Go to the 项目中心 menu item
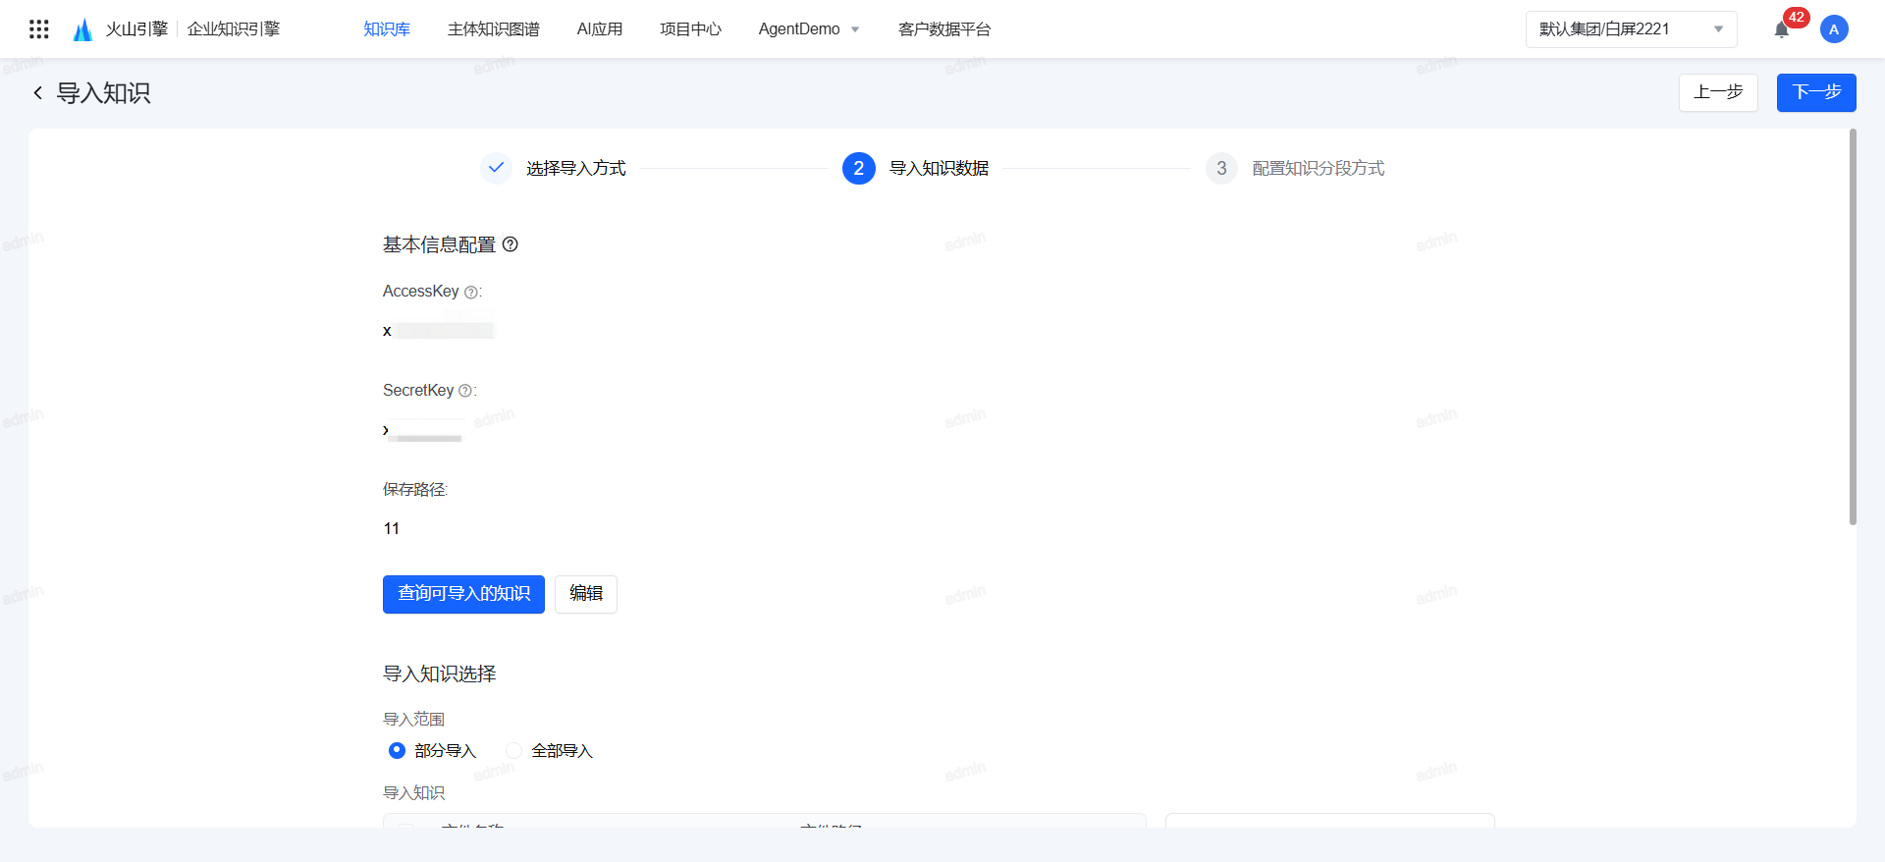1885x862 pixels. (690, 29)
